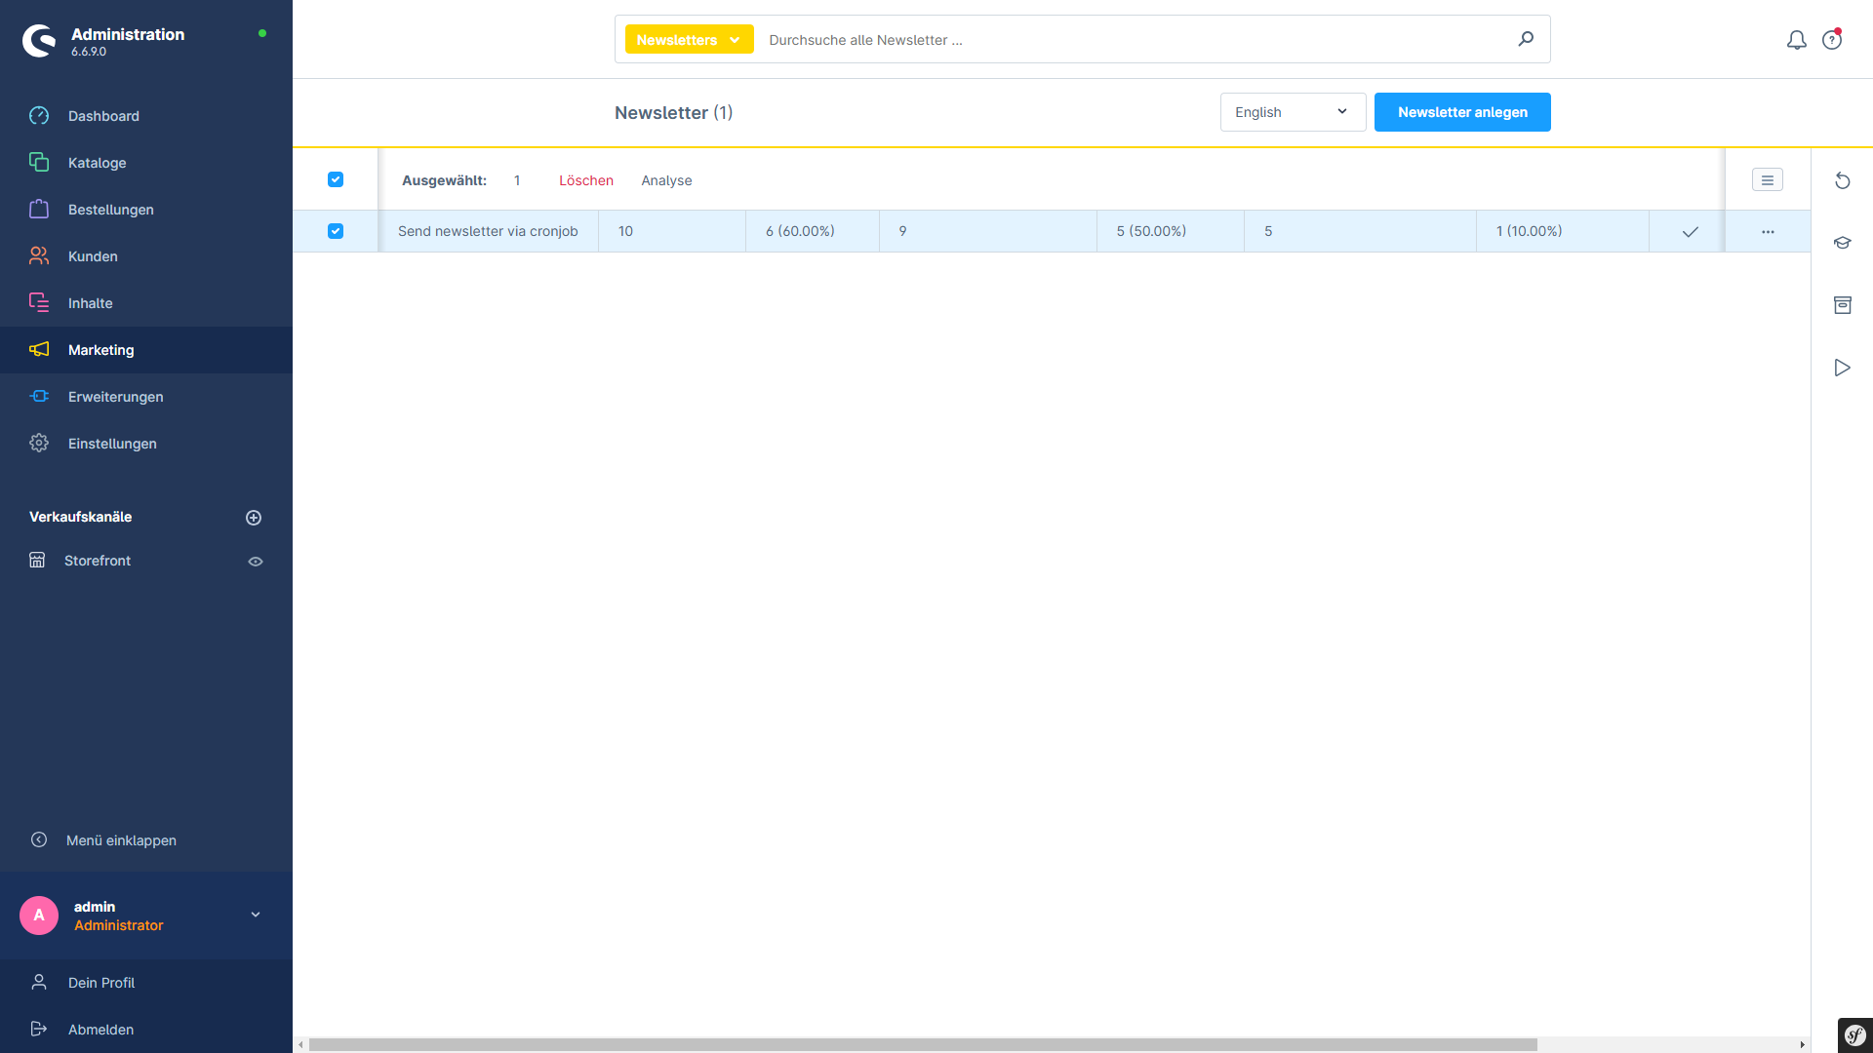
Task: Click the notification bell icon
Action: click(x=1796, y=40)
